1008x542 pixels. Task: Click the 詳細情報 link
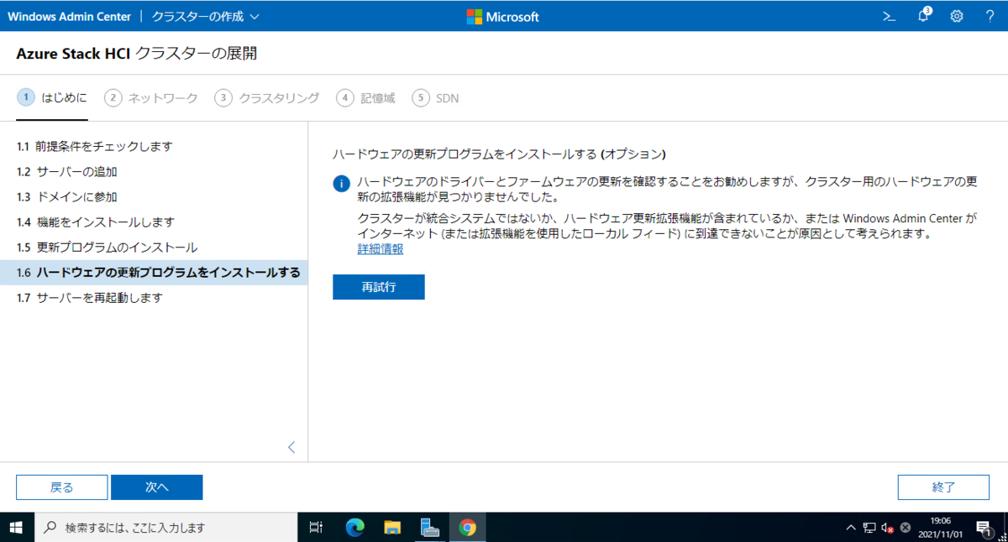point(381,249)
